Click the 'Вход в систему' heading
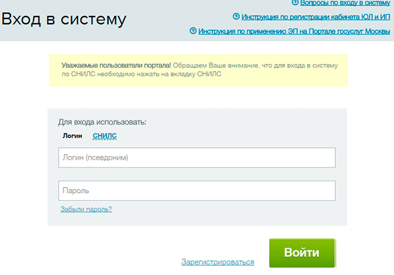Image resolution: width=394 pixels, height=275 pixels. click(x=64, y=19)
